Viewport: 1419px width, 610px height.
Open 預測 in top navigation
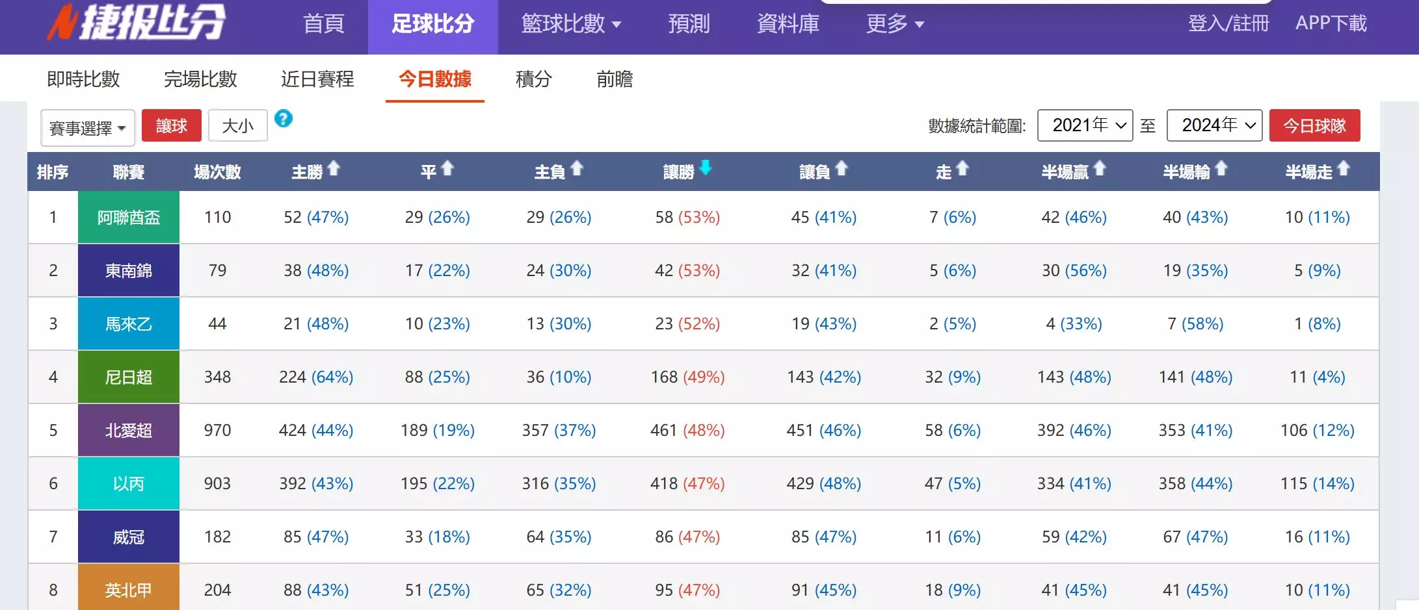pyautogui.click(x=689, y=24)
